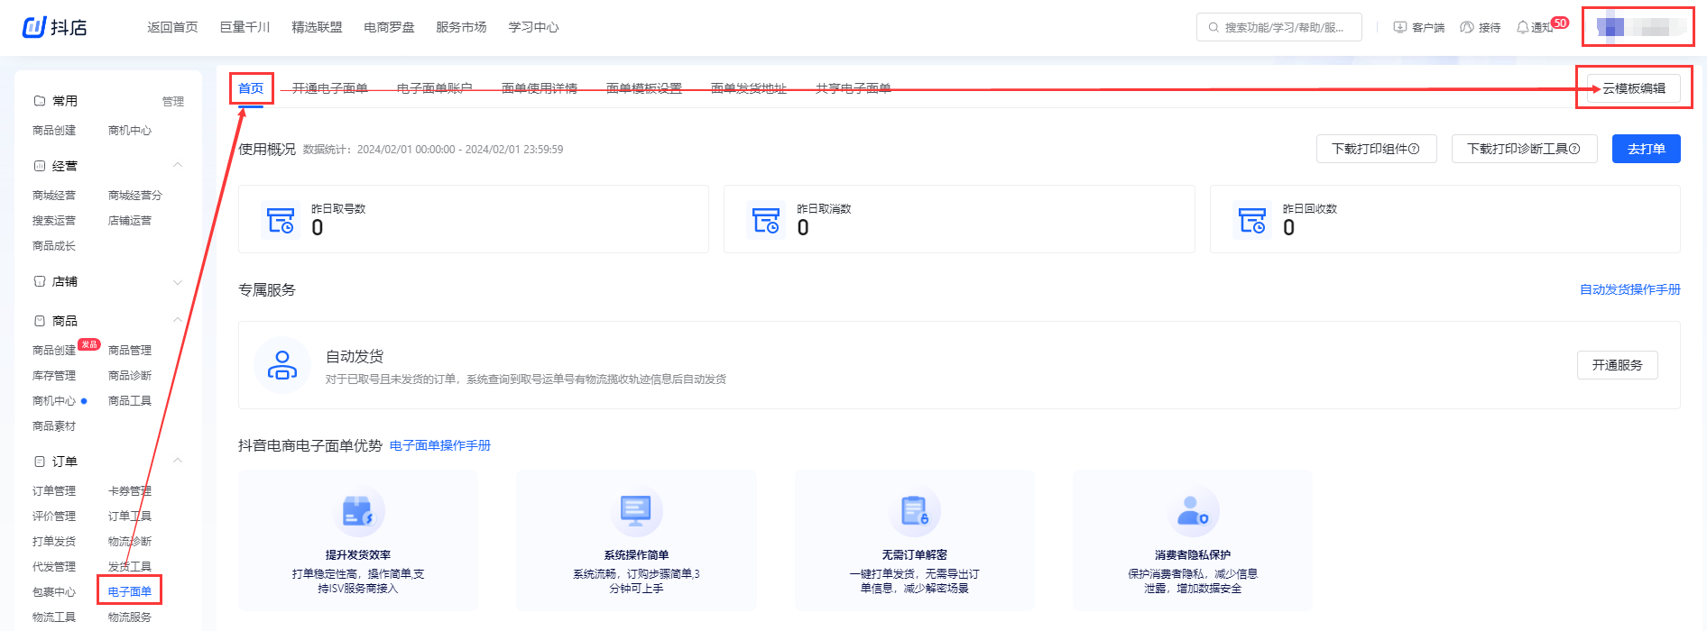Click the 昨日取消数 card icon

(x=766, y=219)
